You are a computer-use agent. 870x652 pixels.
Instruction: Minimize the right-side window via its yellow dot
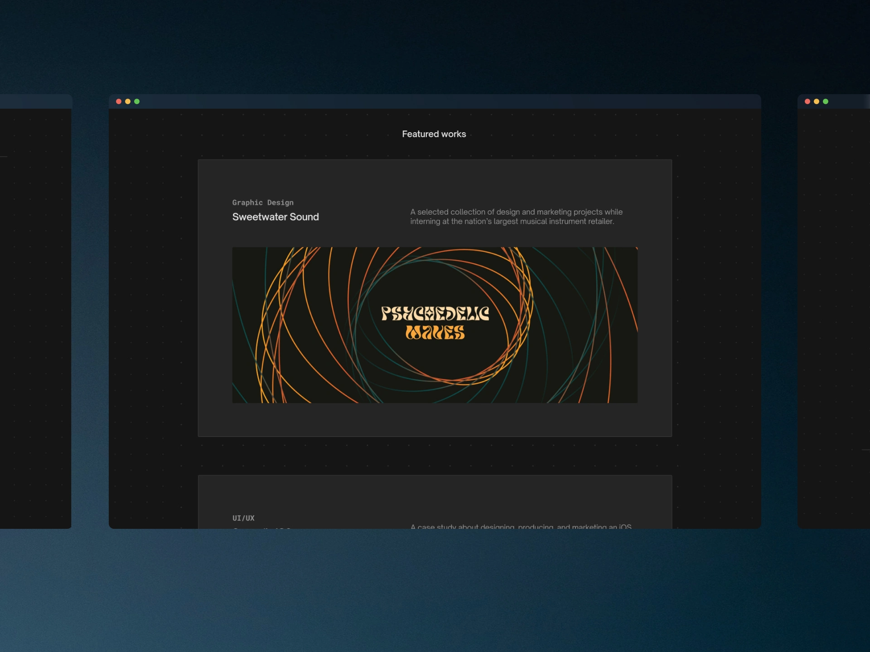[x=817, y=101]
